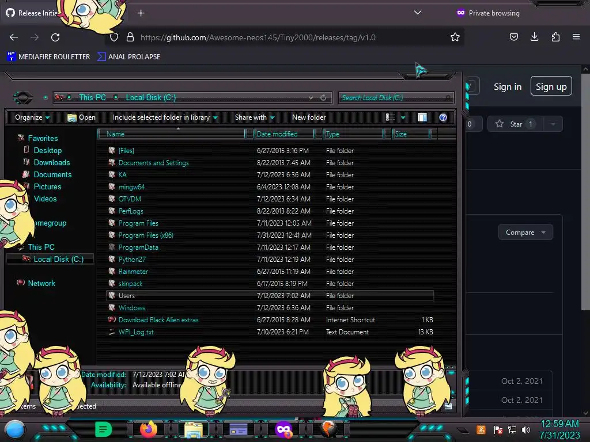Viewport: 590px width, 442px height.
Task: Click the Explorer back navigation button
Action: click(23, 98)
